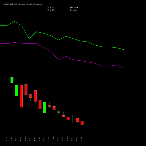Select the low value L: 1.75
This screenshot has width=146, height=146.
point(74,10)
